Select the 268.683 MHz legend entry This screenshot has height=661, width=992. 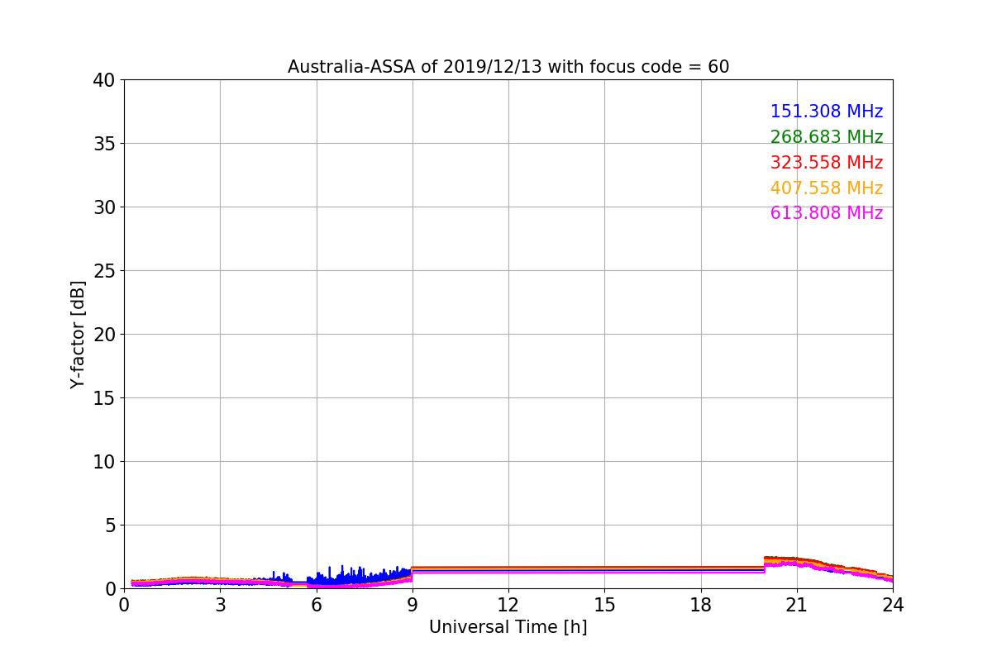click(x=827, y=137)
